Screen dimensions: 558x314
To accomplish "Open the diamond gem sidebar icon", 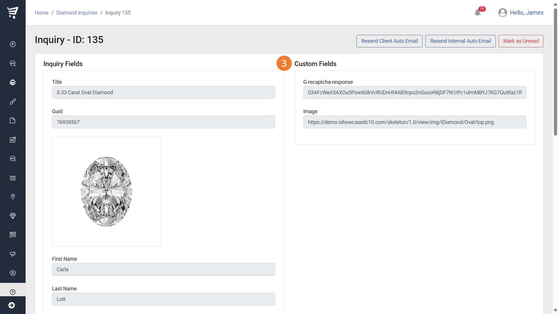I will pyautogui.click(x=13, y=216).
